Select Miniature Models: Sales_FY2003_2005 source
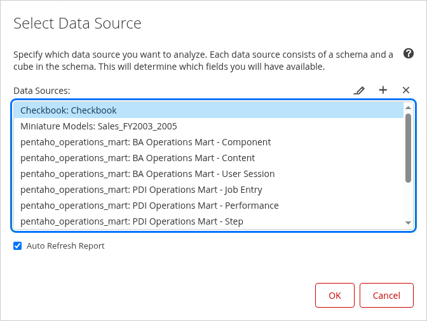 tap(98, 126)
